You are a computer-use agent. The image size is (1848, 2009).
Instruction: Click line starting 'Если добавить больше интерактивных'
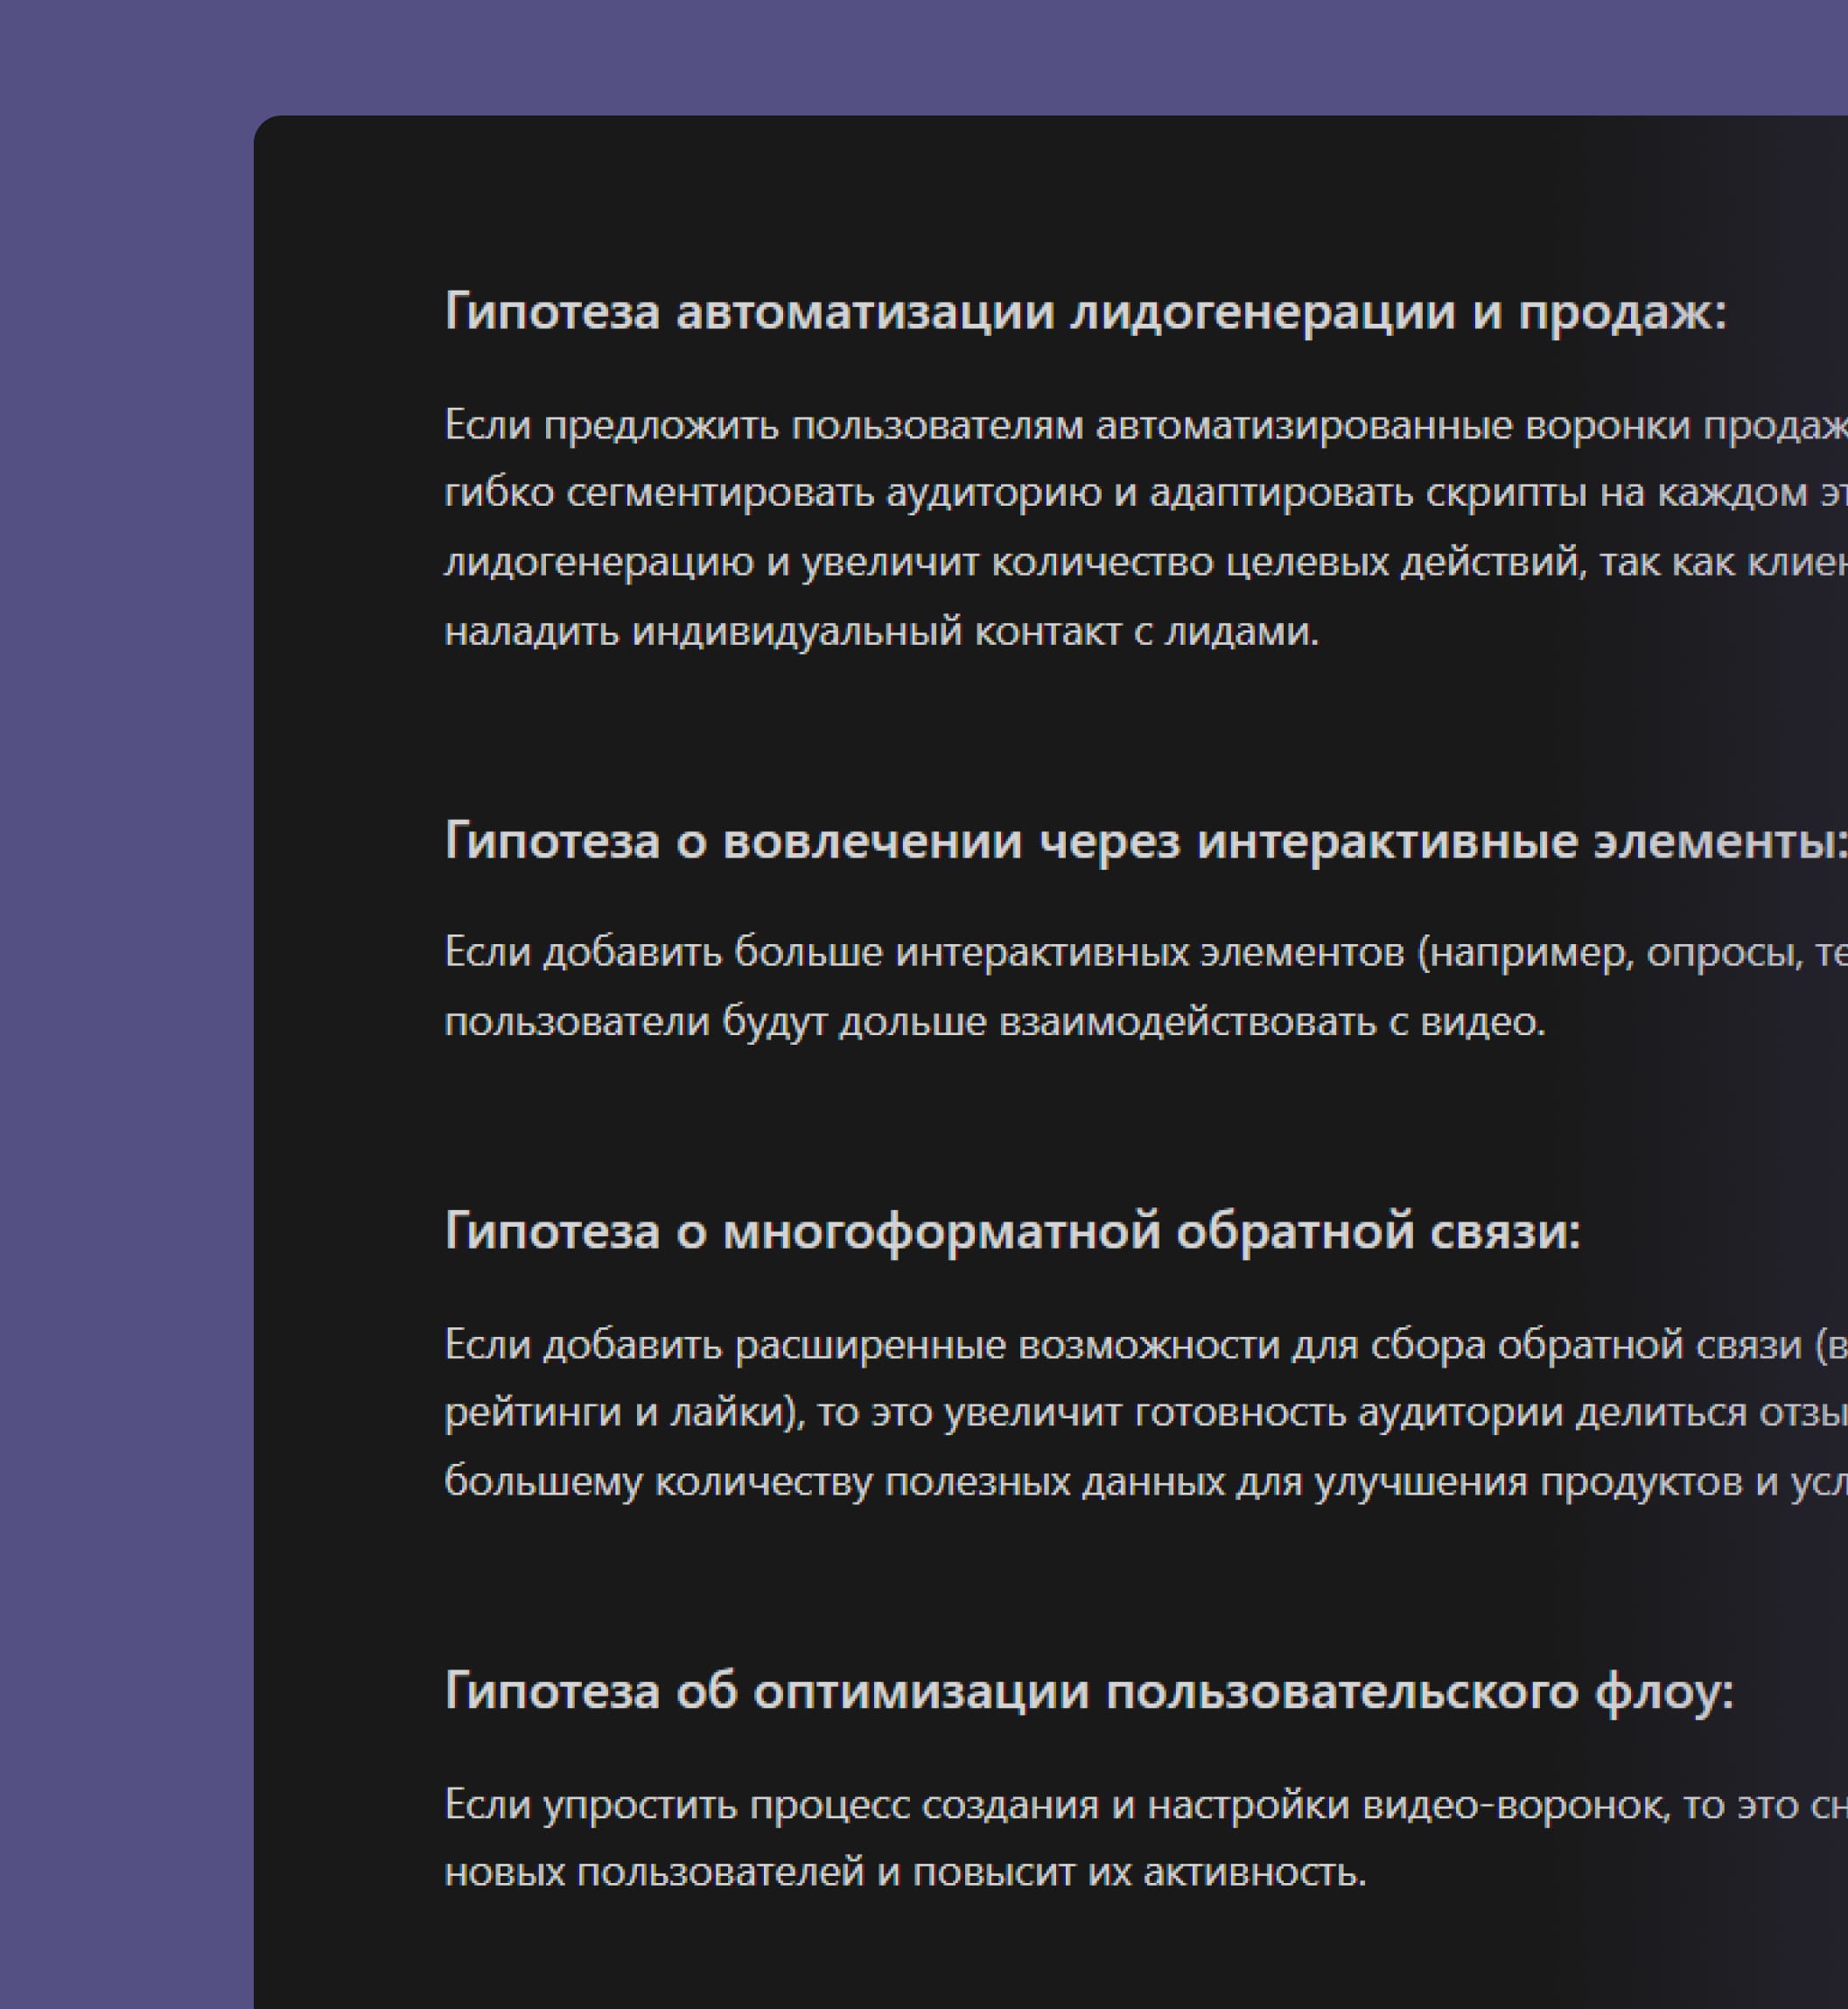pyautogui.click(x=1145, y=952)
